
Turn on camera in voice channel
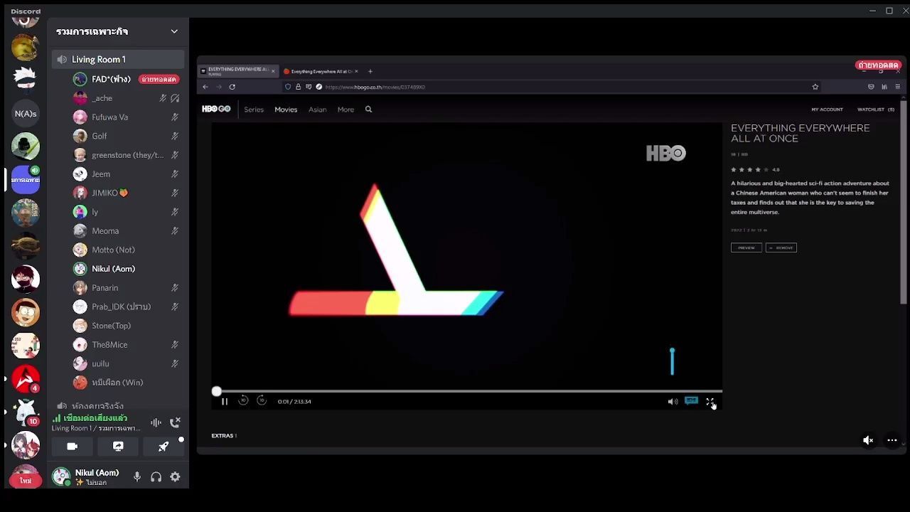pyautogui.click(x=72, y=447)
